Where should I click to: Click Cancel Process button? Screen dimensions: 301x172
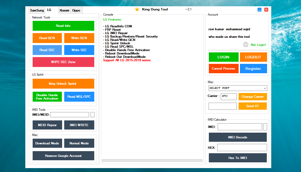coord(223,69)
